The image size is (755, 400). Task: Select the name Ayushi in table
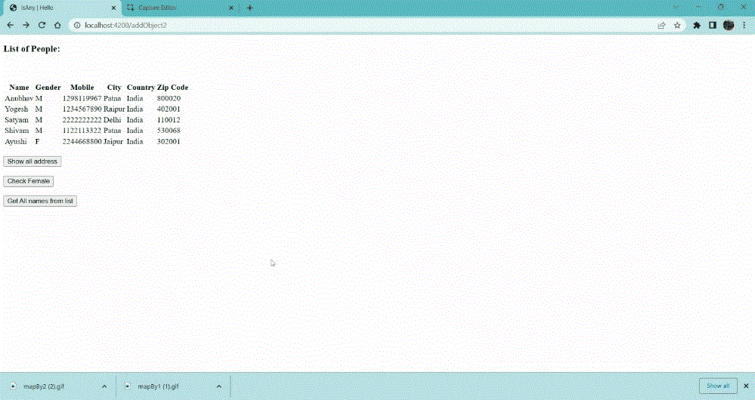tap(15, 141)
